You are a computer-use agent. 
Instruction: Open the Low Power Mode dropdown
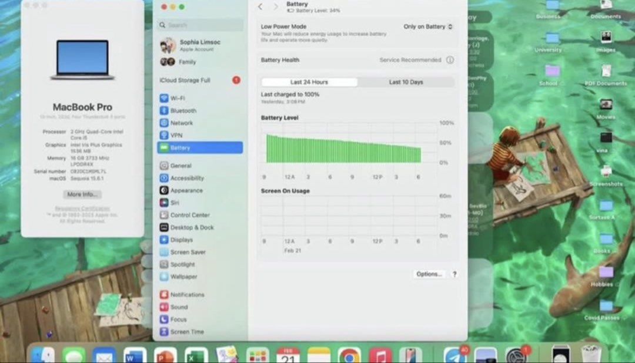(427, 26)
